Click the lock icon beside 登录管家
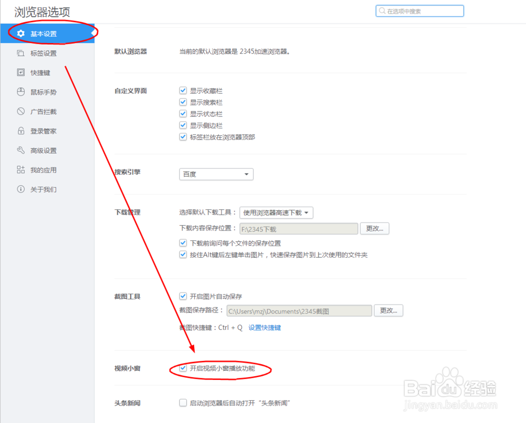526x423 pixels. (x=21, y=131)
